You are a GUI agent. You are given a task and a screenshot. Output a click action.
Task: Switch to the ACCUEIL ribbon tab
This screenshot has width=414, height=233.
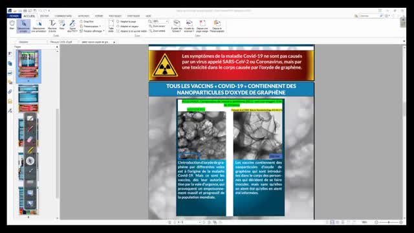click(29, 16)
